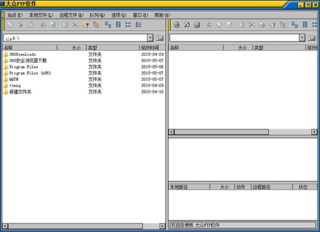Screen dimensions: 320x232
Task: Sort local files by 修改时间 column
Action: point(152,47)
